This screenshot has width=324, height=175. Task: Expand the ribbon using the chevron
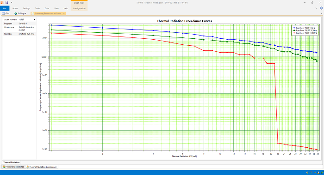click(x=316, y=8)
